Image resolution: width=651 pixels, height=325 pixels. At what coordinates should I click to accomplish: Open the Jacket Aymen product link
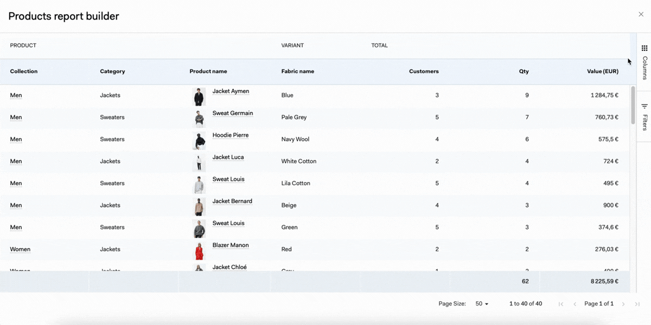pyautogui.click(x=231, y=91)
